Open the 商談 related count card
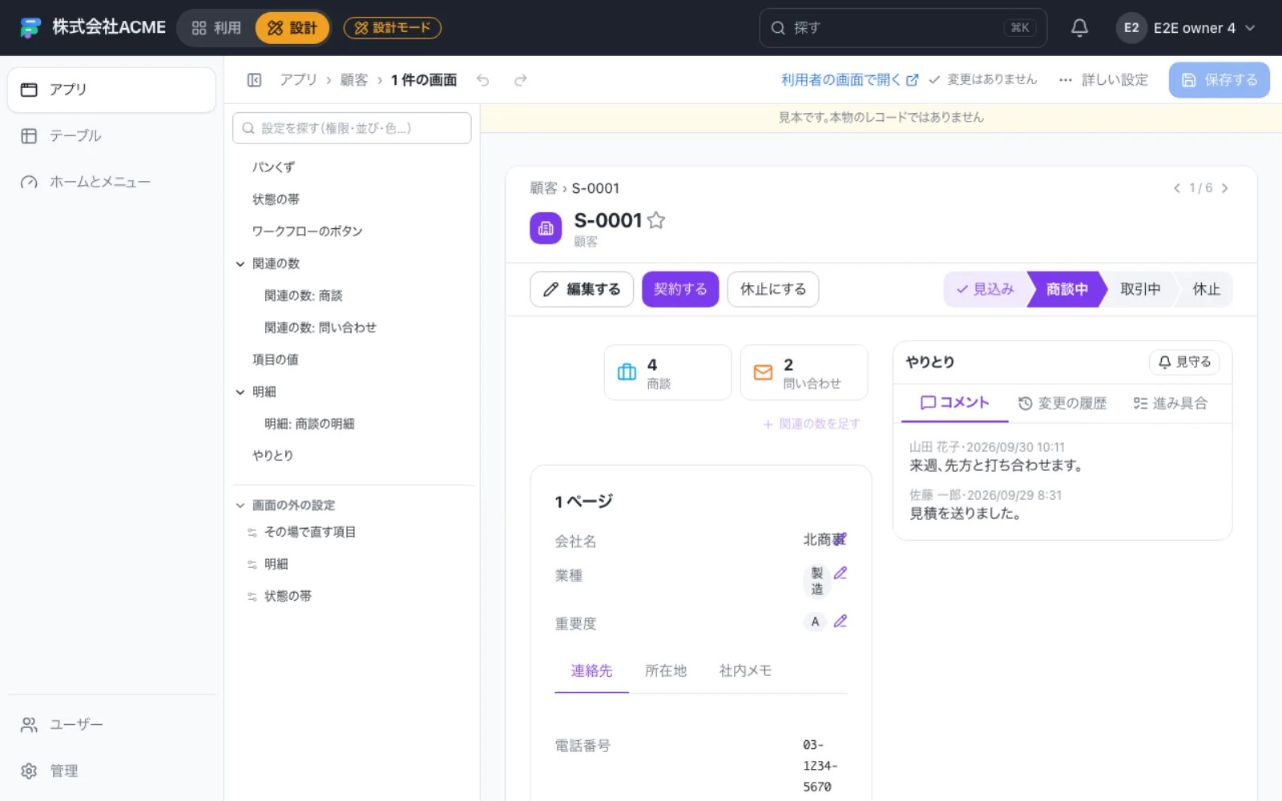Screen dimensions: 1282x801 pyautogui.click(x=667, y=372)
